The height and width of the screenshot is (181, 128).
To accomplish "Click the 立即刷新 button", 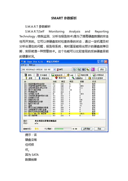I will coord(87,129).
